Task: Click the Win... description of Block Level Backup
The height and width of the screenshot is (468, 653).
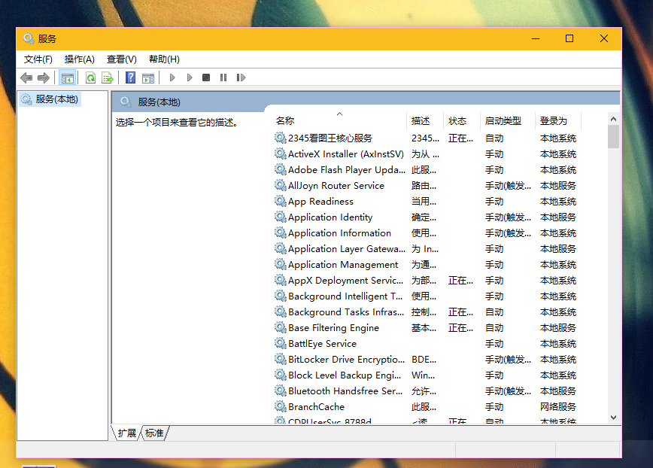Action: [x=423, y=375]
